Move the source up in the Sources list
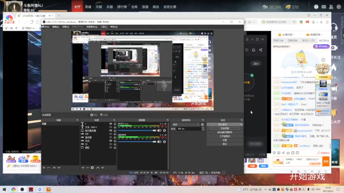This screenshot has width=344, height=193. click(98, 168)
